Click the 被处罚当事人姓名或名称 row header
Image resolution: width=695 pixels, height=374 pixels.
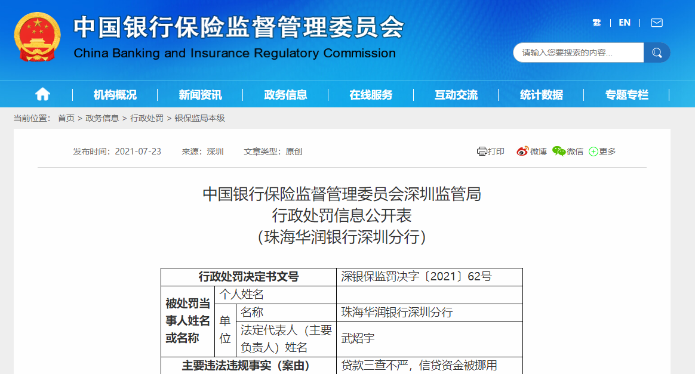click(x=187, y=321)
